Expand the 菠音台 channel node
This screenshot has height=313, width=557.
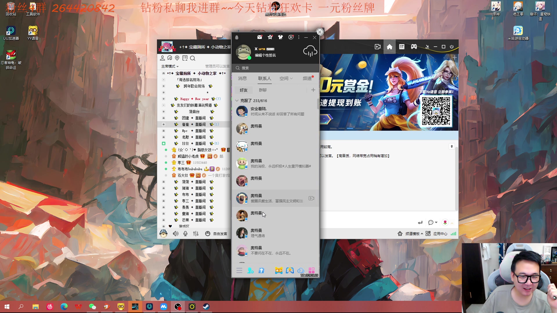164,112
